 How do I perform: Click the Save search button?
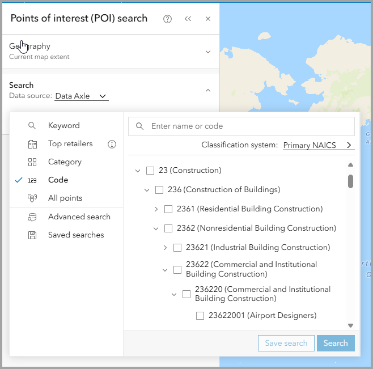[x=286, y=343]
